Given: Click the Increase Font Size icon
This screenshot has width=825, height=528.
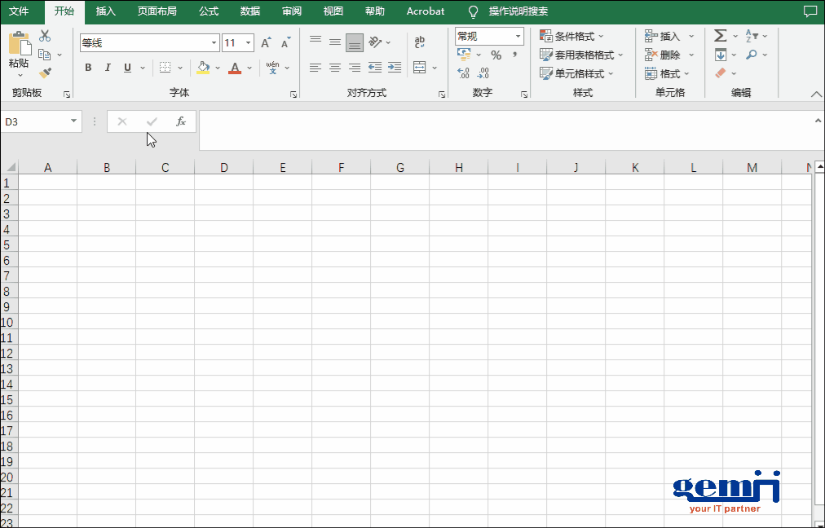Looking at the screenshot, I should (266, 43).
